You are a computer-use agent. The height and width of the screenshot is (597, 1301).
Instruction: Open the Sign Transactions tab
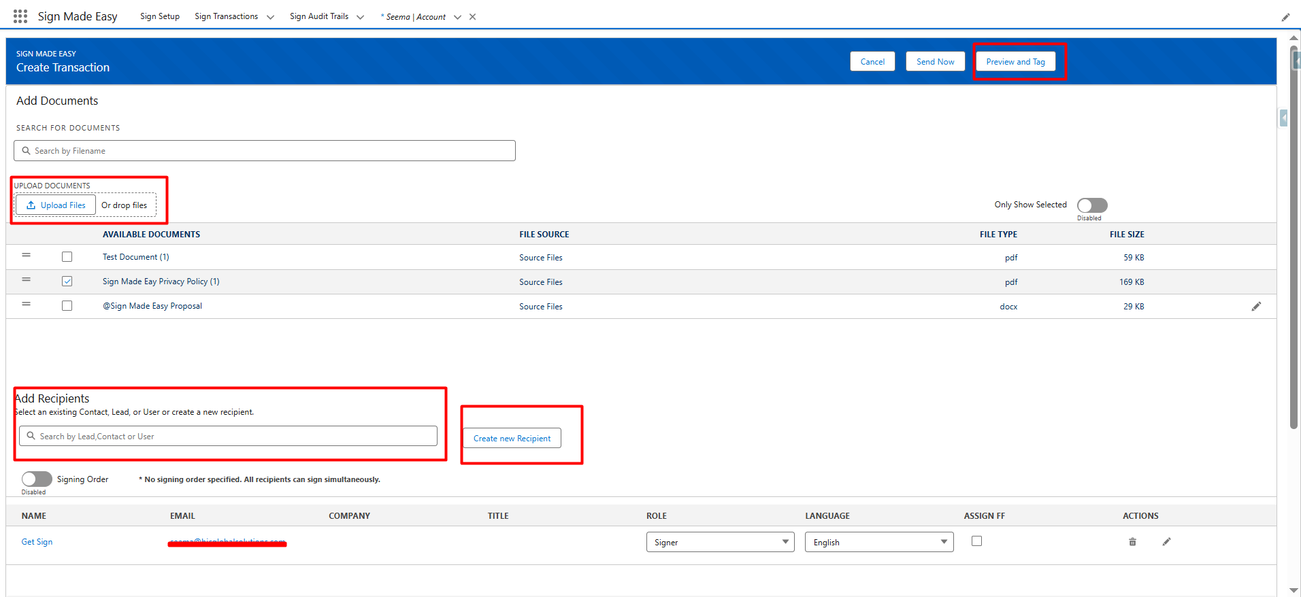226,16
